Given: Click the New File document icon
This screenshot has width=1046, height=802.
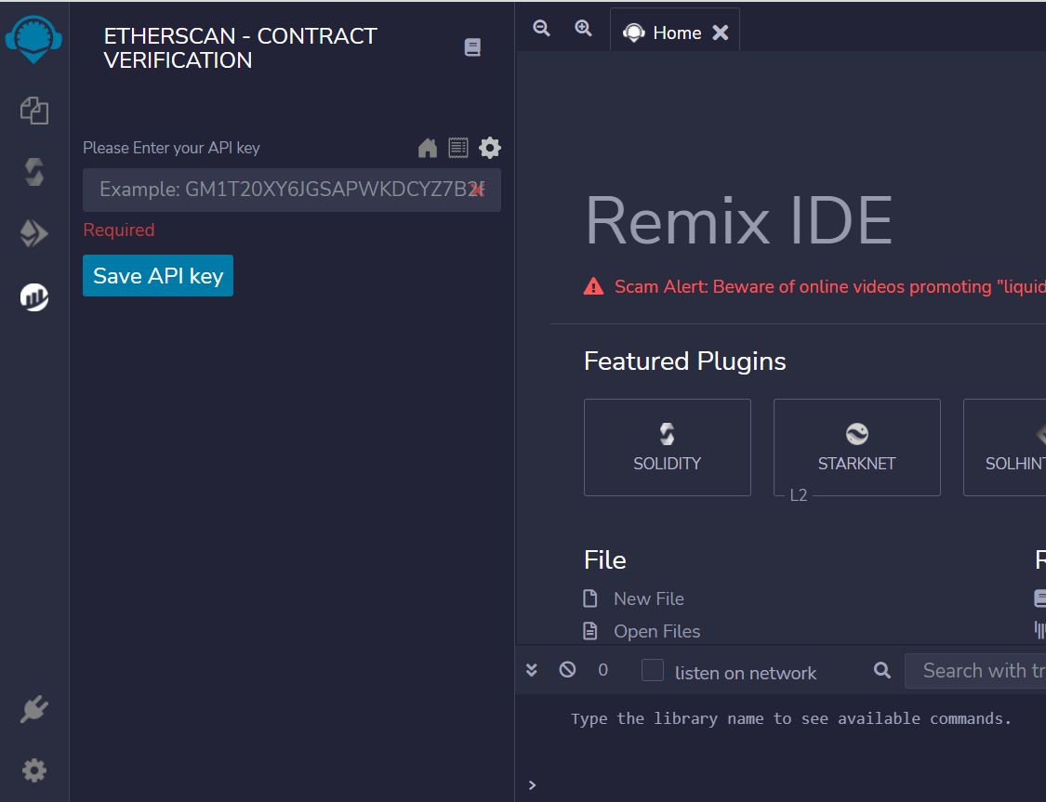Looking at the screenshot, I should click(x=590, y=598).
